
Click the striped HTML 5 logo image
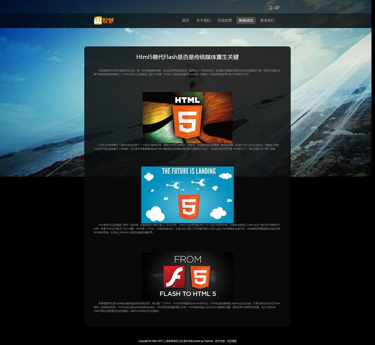187,117
